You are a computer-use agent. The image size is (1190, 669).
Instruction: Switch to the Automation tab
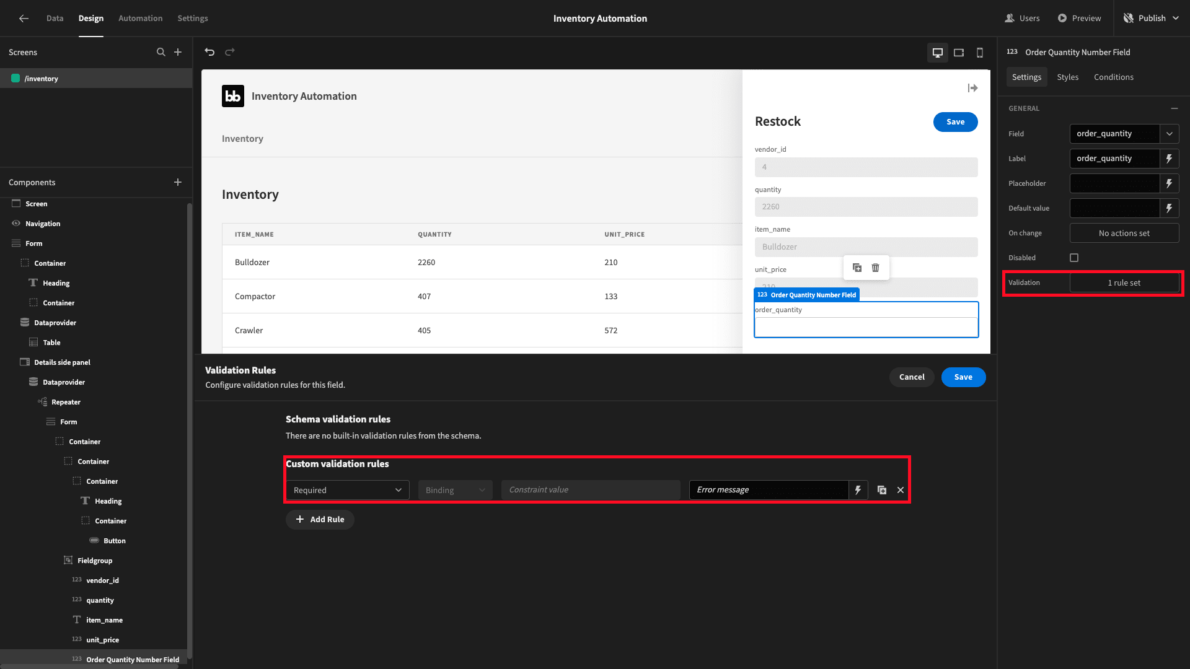(141, 19)
